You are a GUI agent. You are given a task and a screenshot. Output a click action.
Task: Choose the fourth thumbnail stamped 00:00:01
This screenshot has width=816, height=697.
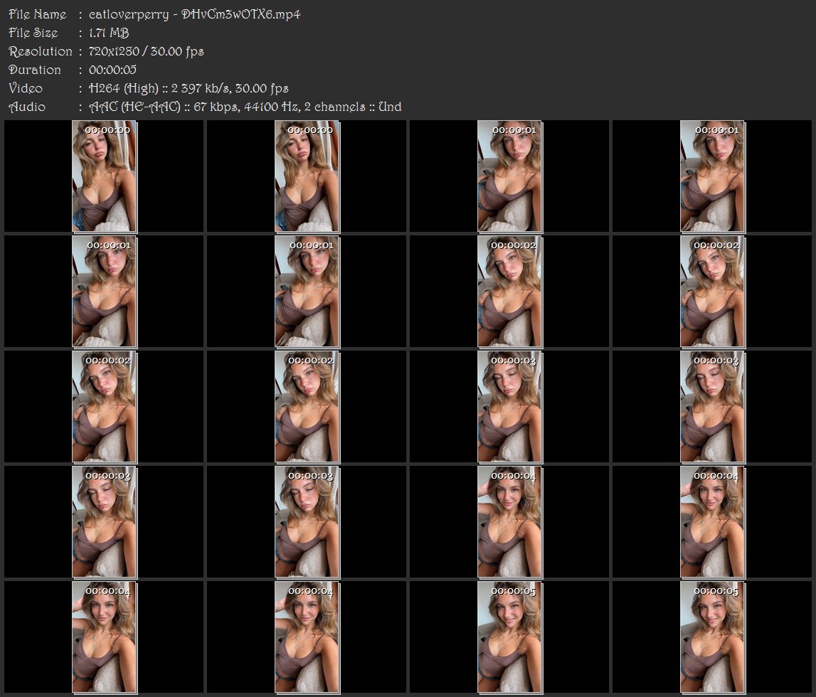(x=307, y=292)
